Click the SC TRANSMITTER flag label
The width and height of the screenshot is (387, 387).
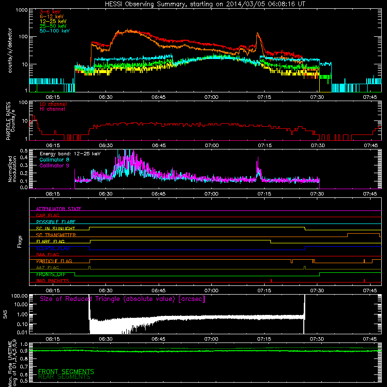56,235
